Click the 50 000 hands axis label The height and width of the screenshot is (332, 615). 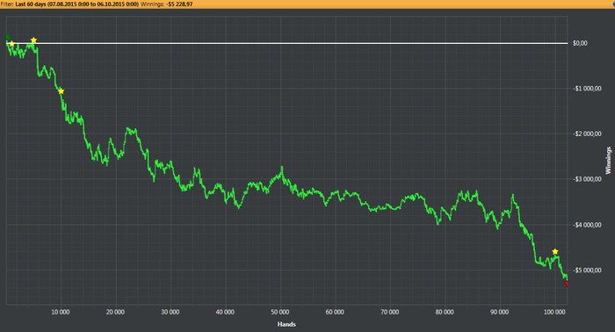[x=280, y=312]
